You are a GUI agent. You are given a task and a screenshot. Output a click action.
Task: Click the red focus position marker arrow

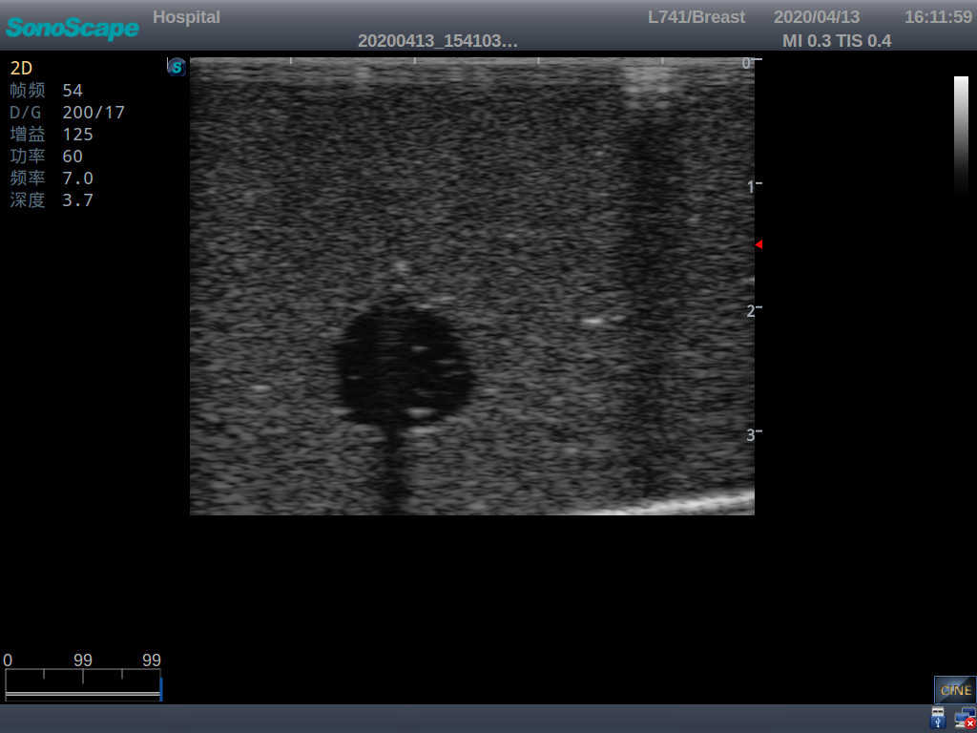(x=759, y=244)
